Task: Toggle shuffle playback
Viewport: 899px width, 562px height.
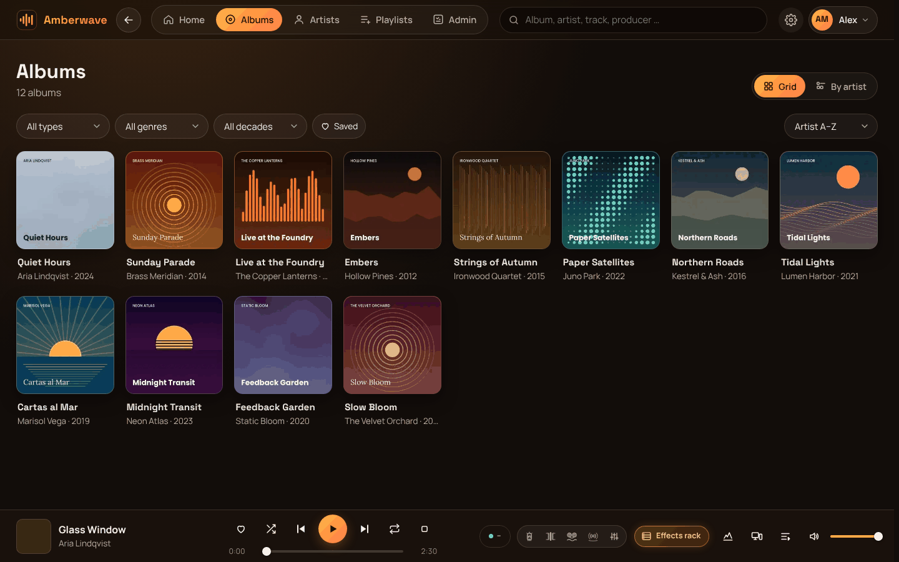Action: (x=271, y=529)
